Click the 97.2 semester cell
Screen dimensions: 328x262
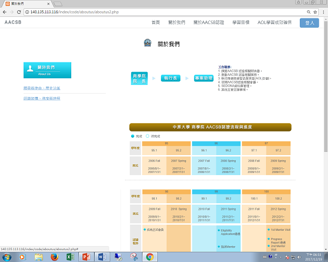click(278, 150)
